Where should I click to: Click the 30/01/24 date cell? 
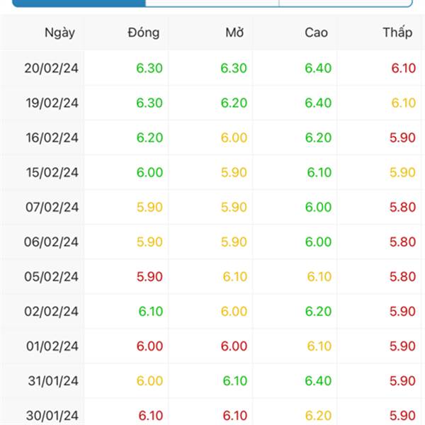(52, 416)
